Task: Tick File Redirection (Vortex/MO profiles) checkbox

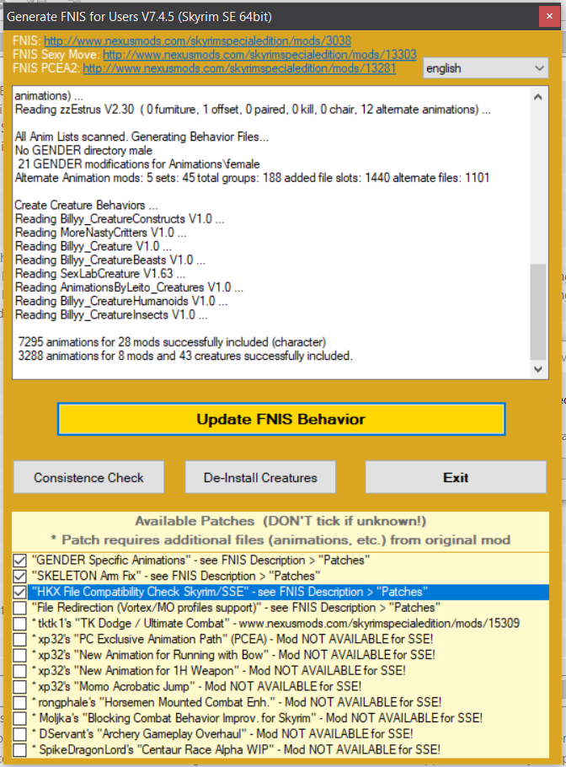Action: point(20,608)
